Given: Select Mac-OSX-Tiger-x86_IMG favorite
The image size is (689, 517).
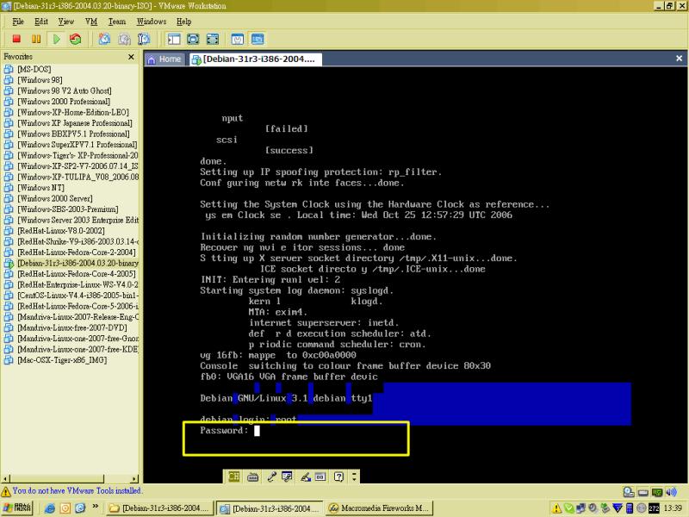Looking at the screenshot, I should point(62,360).
